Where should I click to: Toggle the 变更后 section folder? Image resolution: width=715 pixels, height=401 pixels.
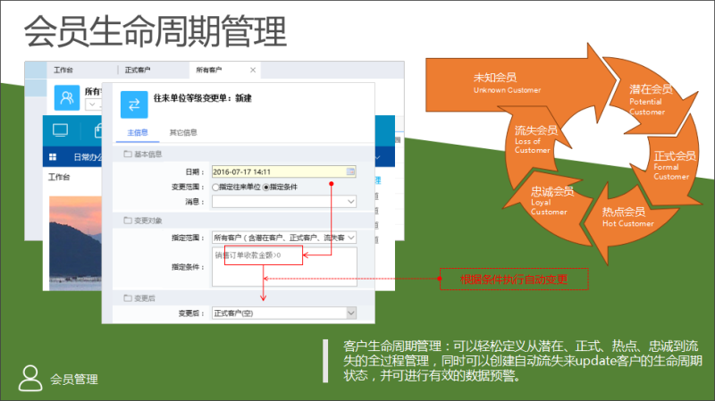click(128, 297)
